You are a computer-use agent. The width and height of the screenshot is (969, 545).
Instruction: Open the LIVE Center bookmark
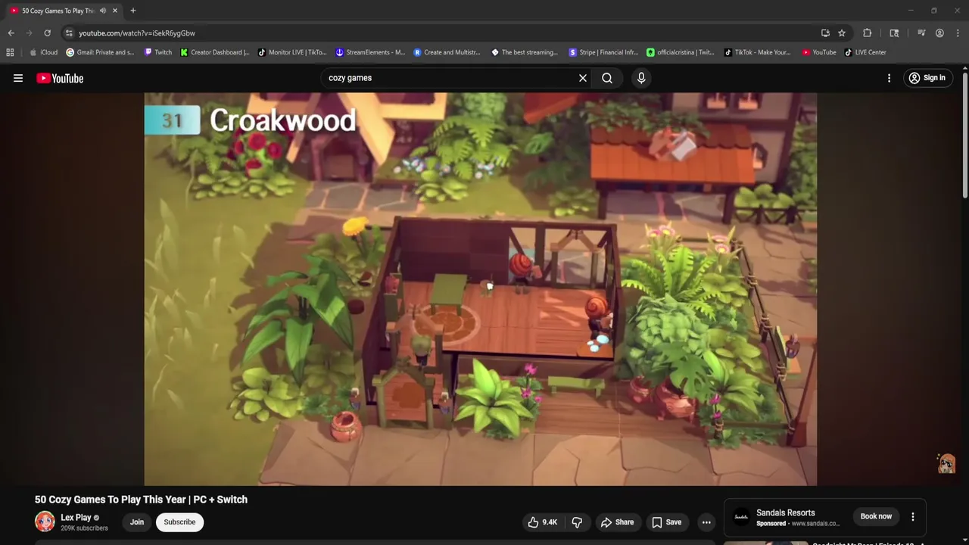click(865, 52)
